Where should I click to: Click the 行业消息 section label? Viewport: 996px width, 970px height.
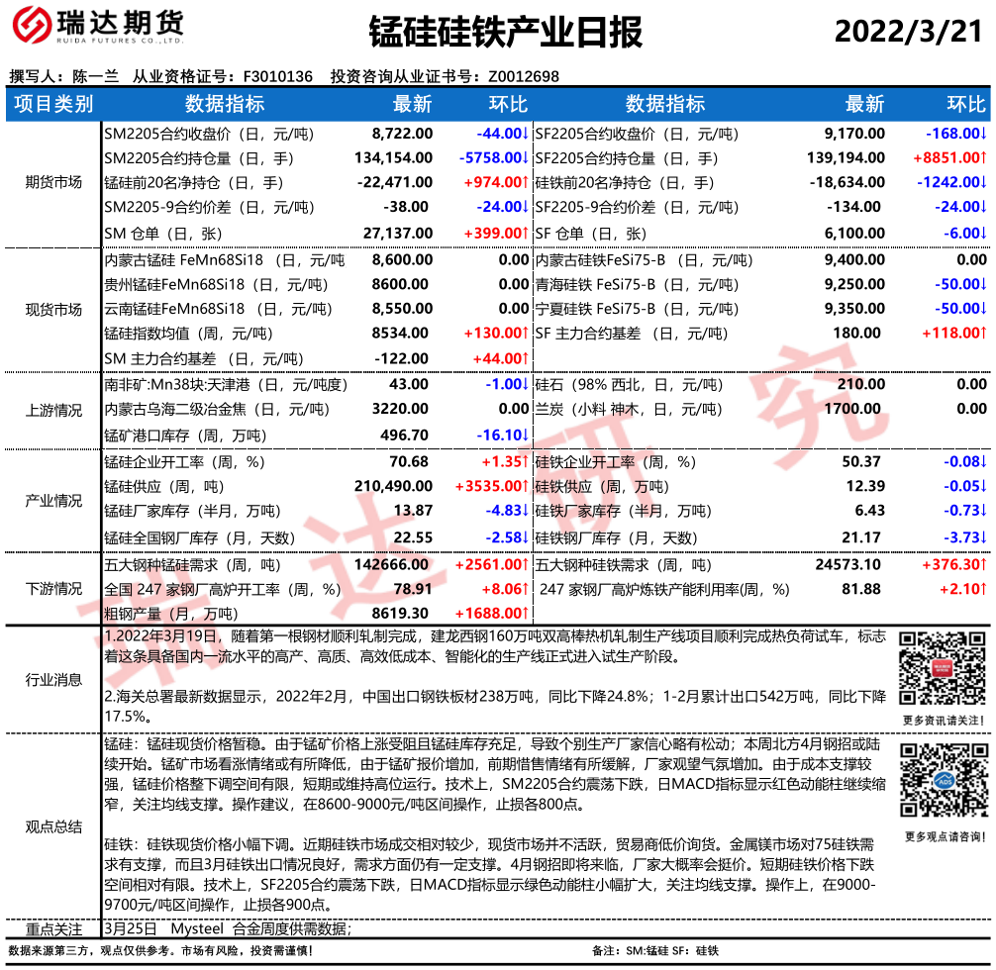54,679
